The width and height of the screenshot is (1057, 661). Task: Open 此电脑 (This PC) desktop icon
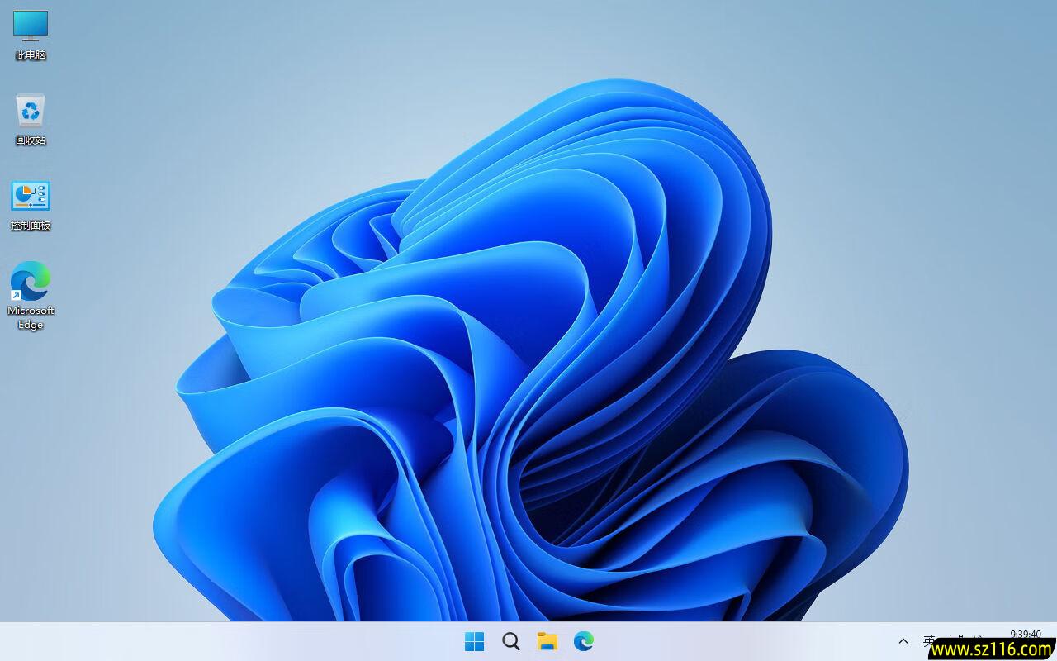pyautogui.click(x=30, y=33)
